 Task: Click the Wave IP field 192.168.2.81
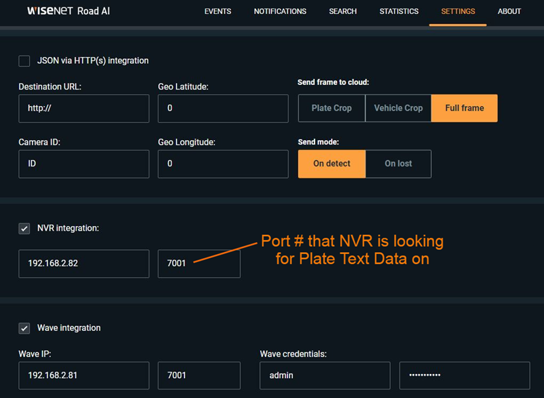84,375
